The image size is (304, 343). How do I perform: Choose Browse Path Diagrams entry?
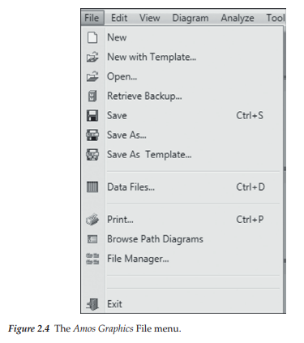155,239
